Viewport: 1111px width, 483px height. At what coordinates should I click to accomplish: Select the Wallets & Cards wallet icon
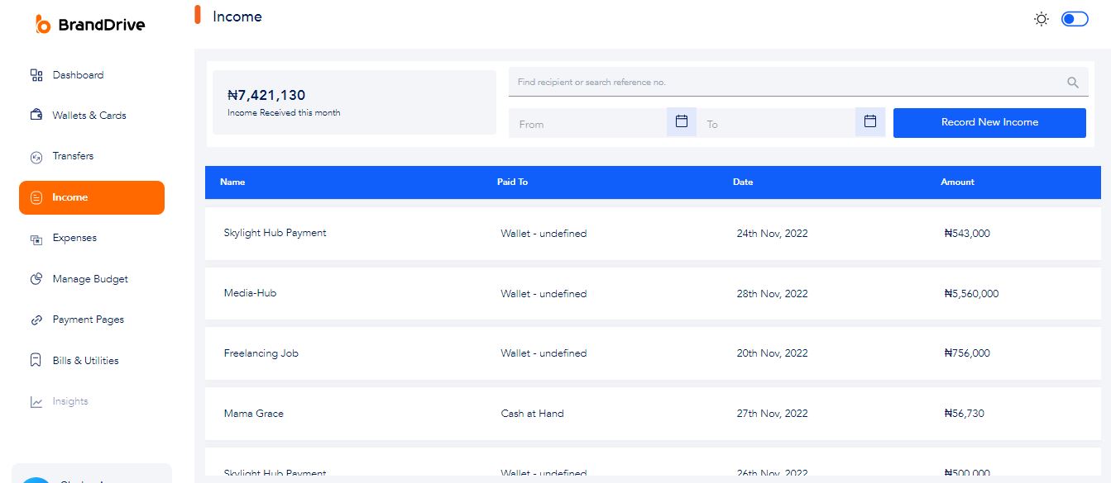pos(36,116)
